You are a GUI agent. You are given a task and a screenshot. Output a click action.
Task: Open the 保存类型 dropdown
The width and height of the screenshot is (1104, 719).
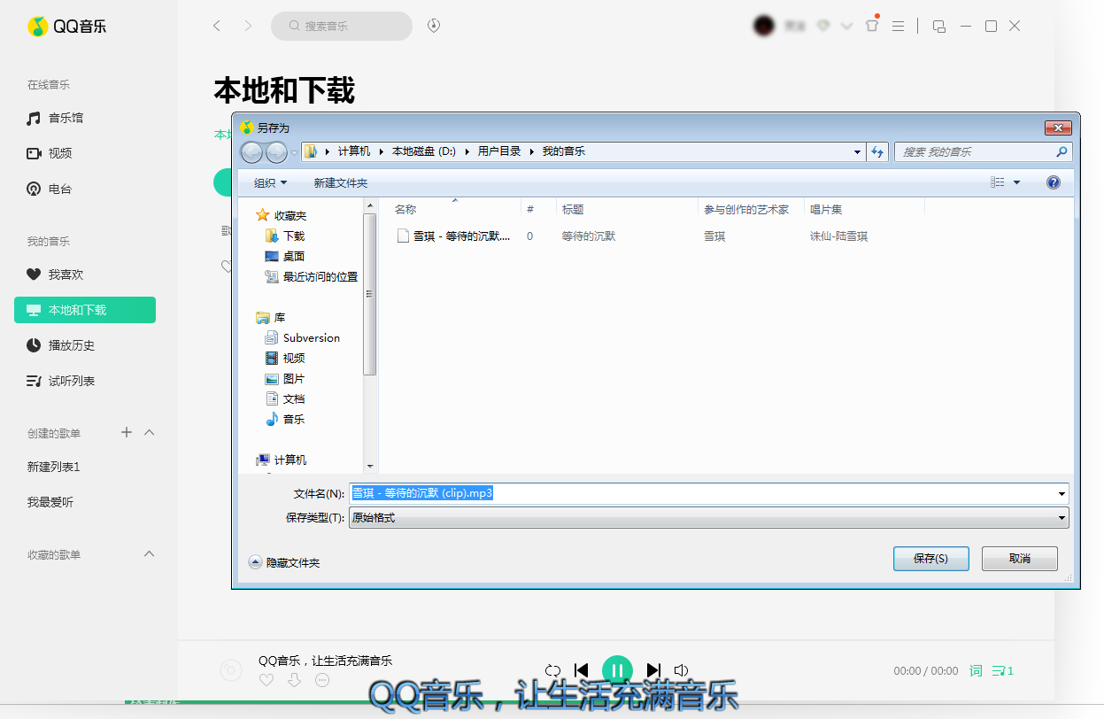1061,518
